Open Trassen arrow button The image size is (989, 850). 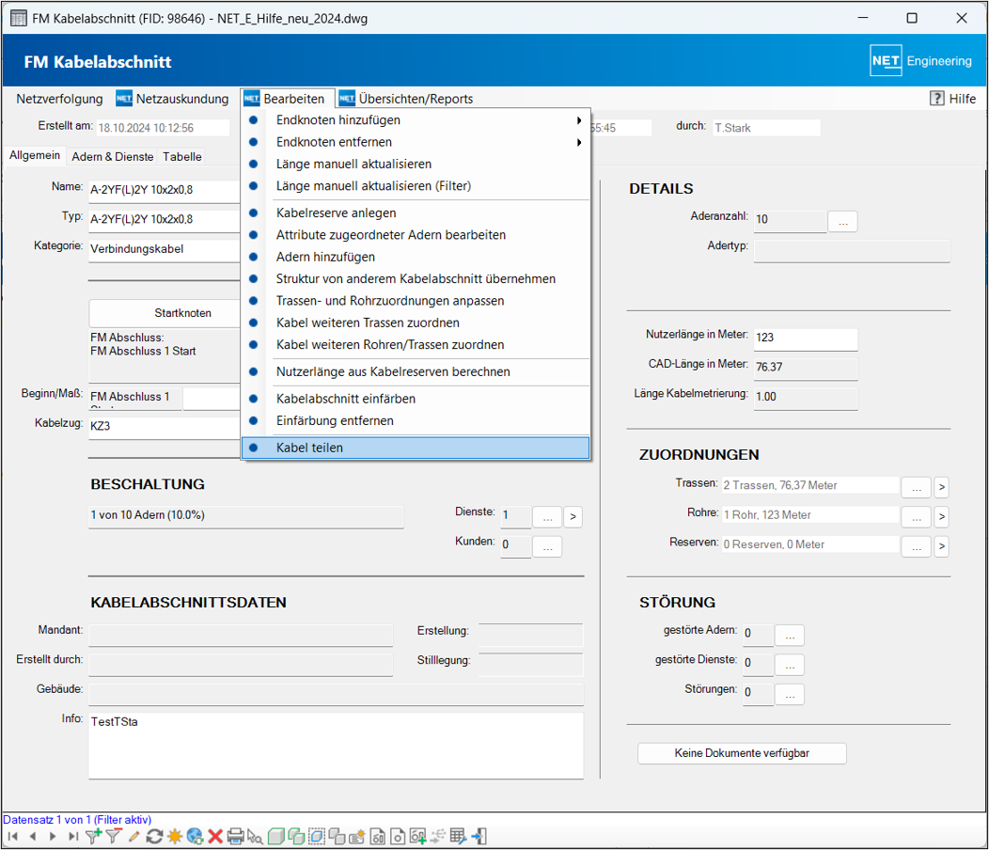coord(941,487)
